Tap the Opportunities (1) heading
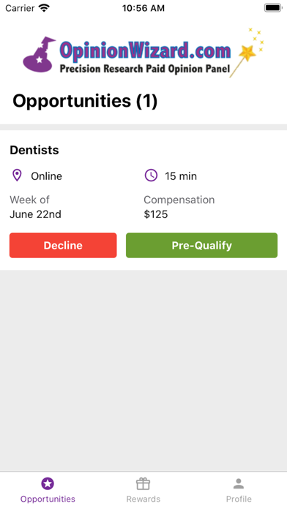Image resolution: width=287 pixels, height=509 pixels. click(85, 101)
